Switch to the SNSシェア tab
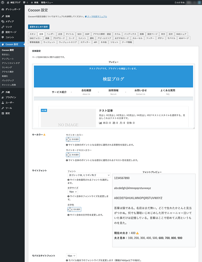Image resolution: width=202 pixels, height=262 pixels. pos(181,34)
